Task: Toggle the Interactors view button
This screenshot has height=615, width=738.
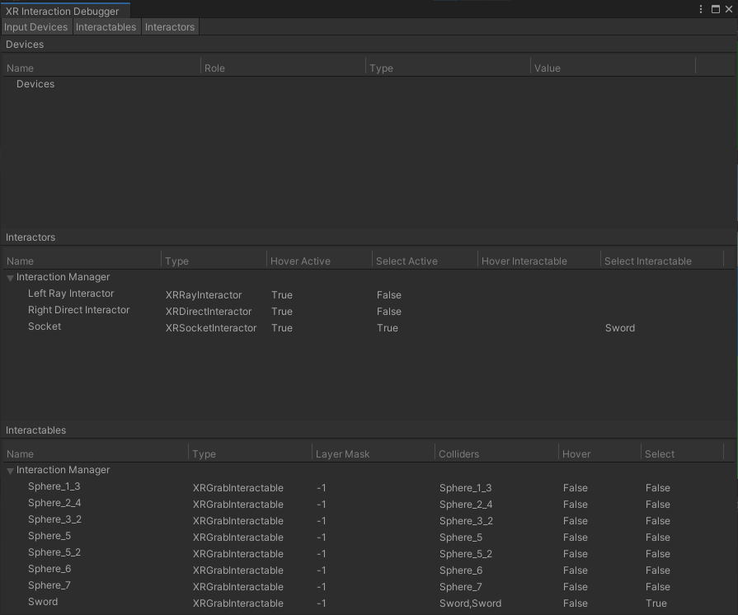Action: click(170, 27)
